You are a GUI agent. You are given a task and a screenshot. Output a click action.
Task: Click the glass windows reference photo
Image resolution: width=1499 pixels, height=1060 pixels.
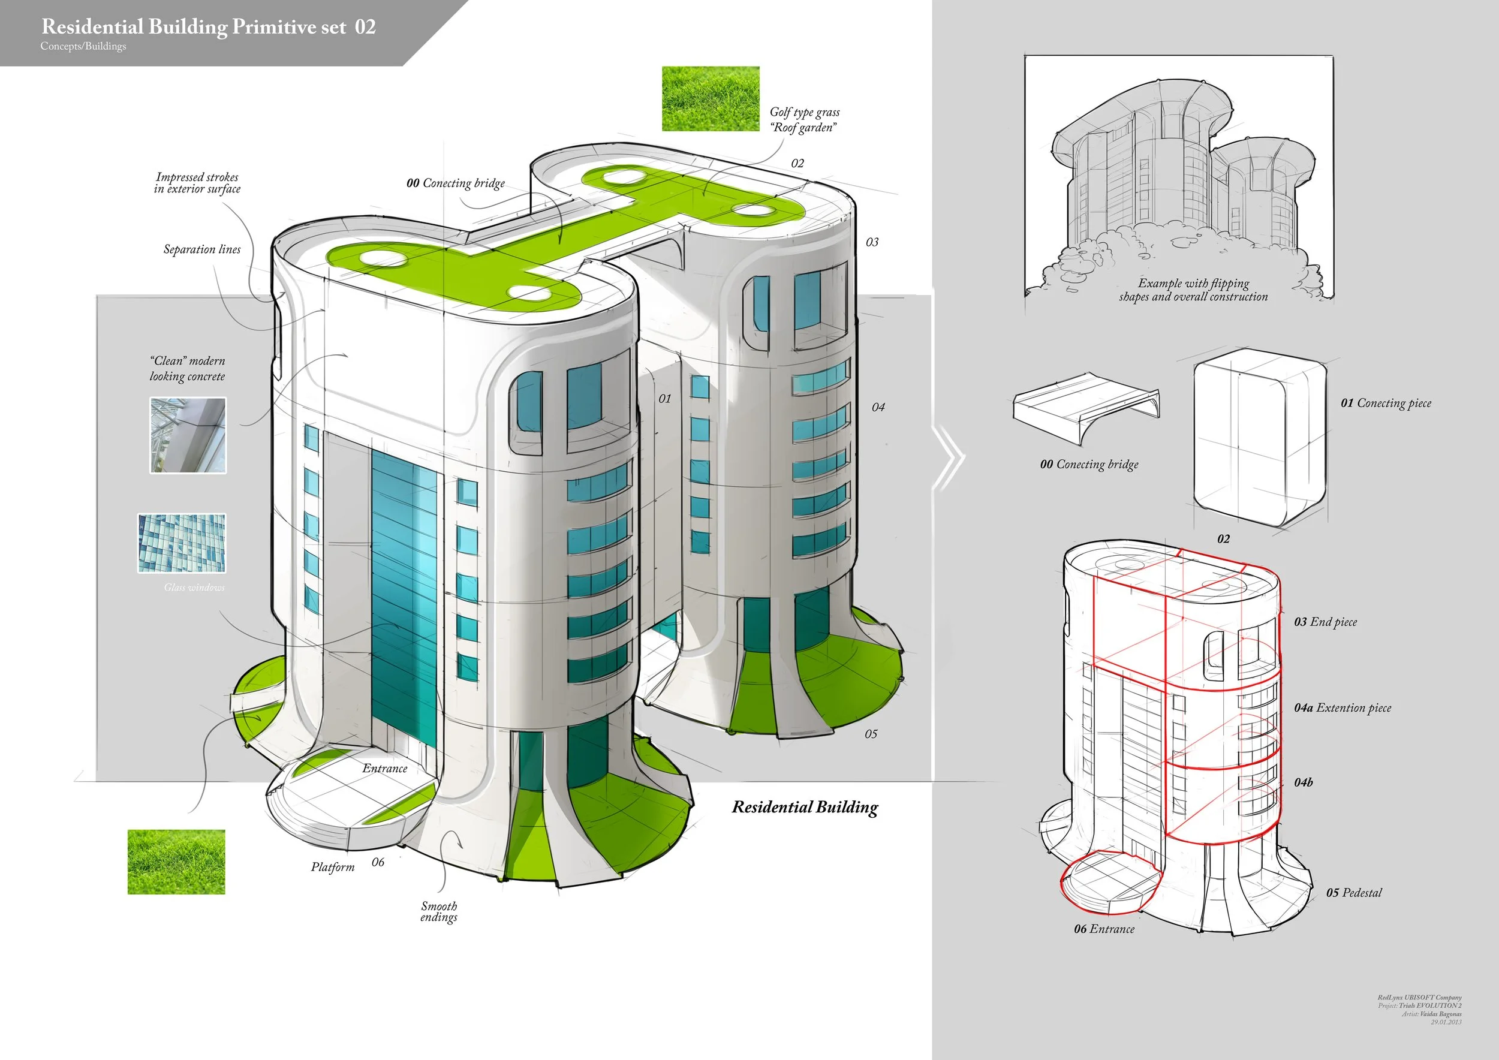(182, 543)
